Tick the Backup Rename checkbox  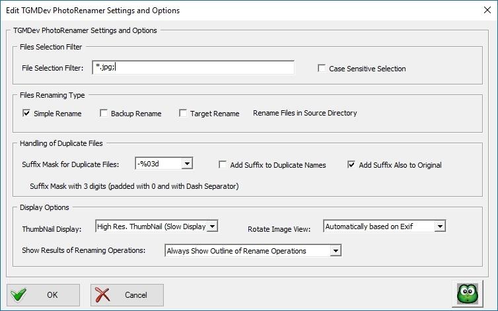(x=104, y=113)
